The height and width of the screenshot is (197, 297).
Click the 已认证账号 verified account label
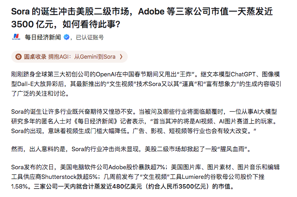90,37
